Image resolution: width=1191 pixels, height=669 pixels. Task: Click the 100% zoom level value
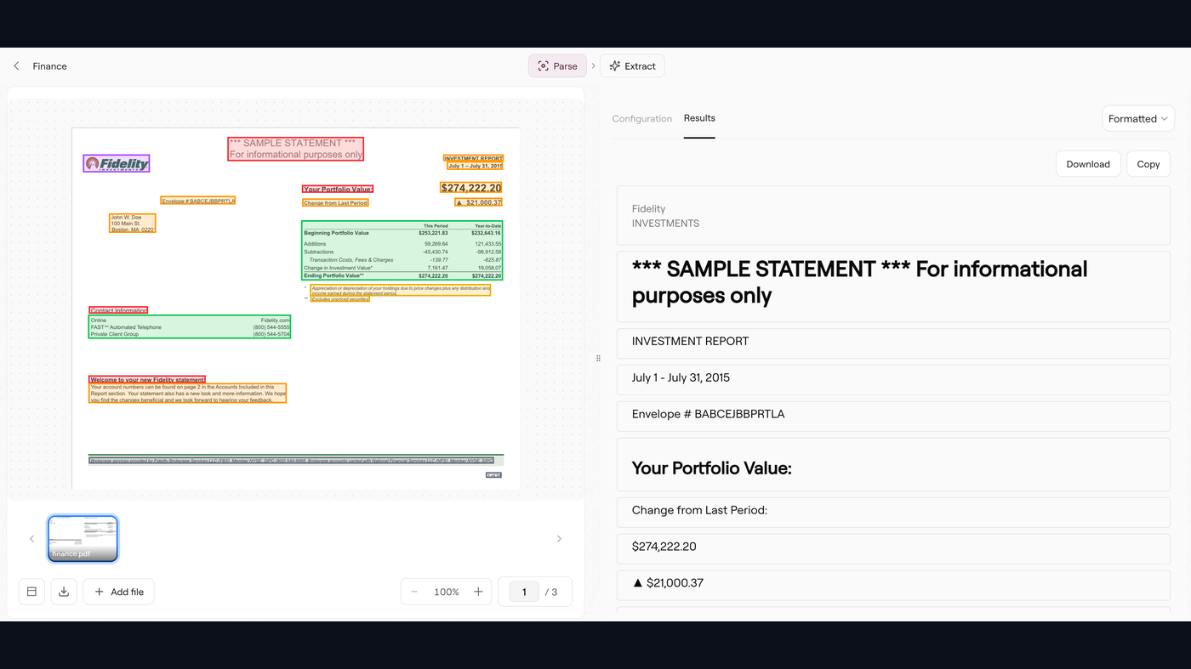point(447,592)
